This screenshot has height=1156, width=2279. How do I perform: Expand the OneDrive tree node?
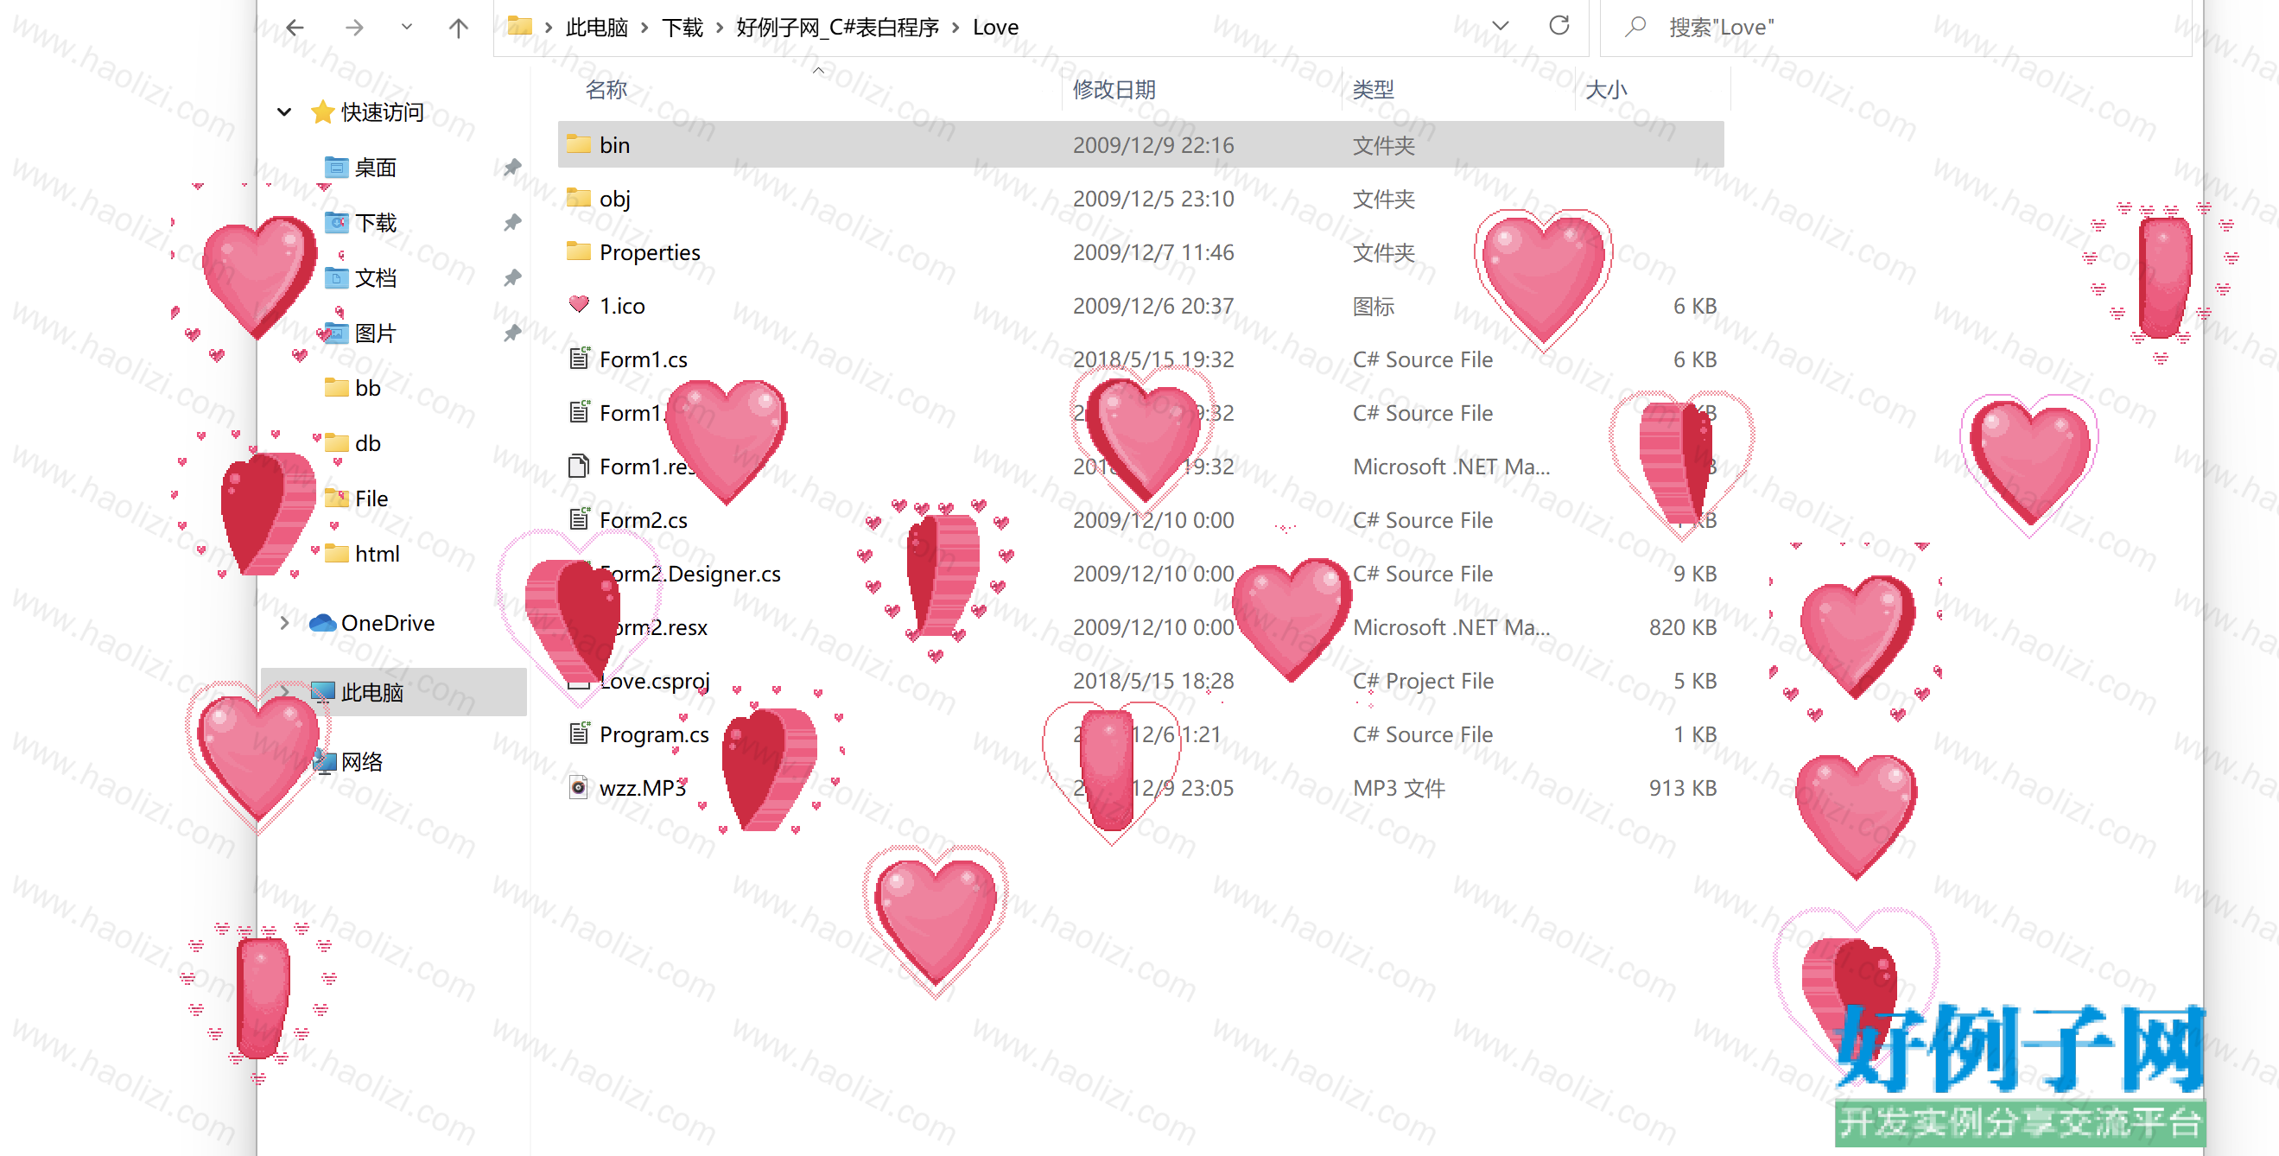point(284,623)
